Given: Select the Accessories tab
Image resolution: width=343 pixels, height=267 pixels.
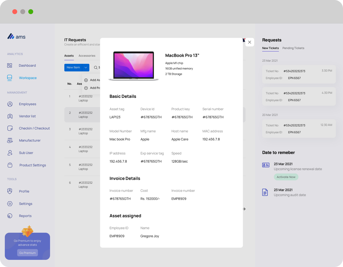Looking at the screenshot, I should tap(87, 56).
